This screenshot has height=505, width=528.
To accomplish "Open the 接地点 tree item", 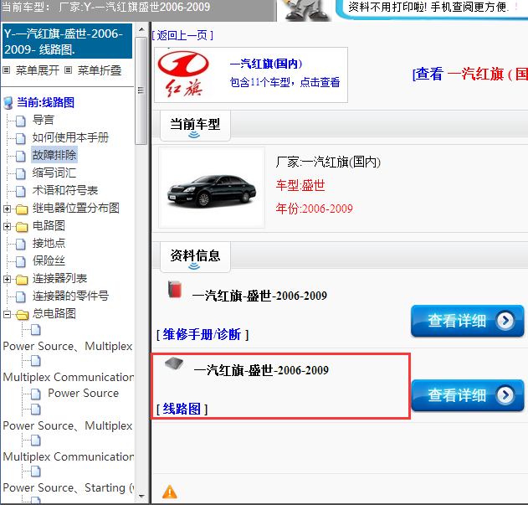I will pos(49,243).
